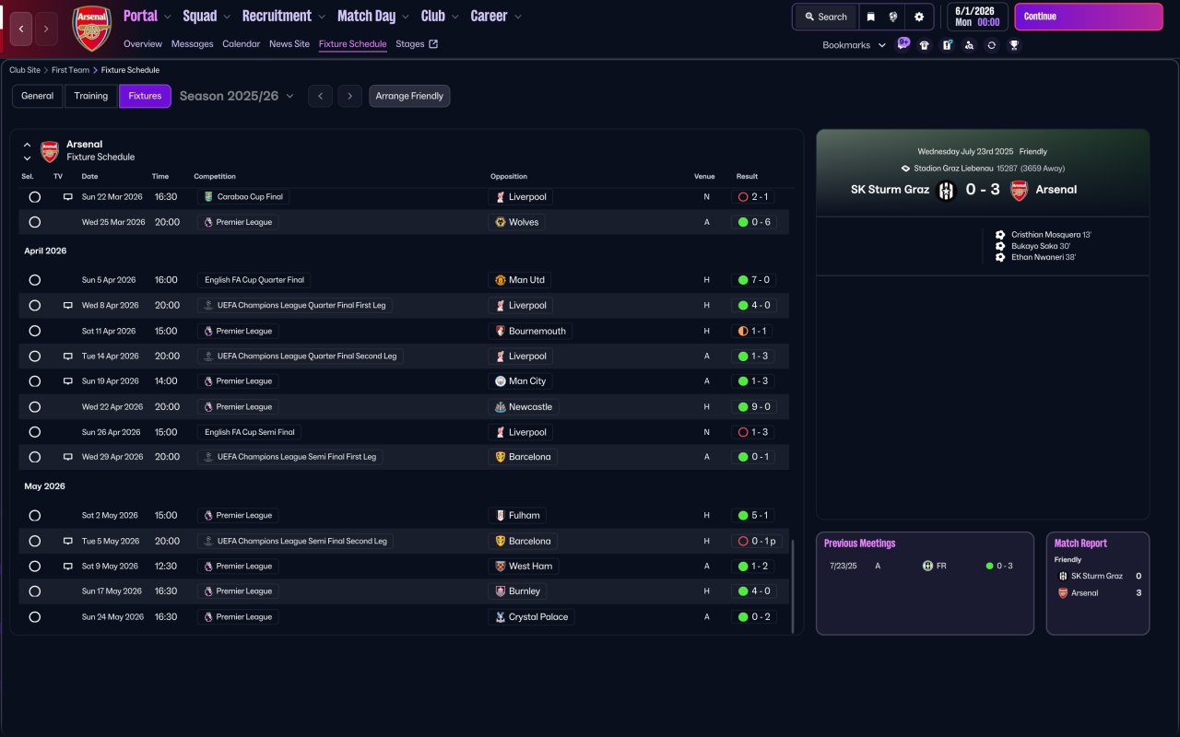Viewport: 1180px width, 737px height.
Task: Click the fixture list vertical scrollbar
Action: pos(793,586)
